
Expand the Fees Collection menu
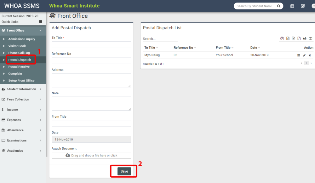17,99
